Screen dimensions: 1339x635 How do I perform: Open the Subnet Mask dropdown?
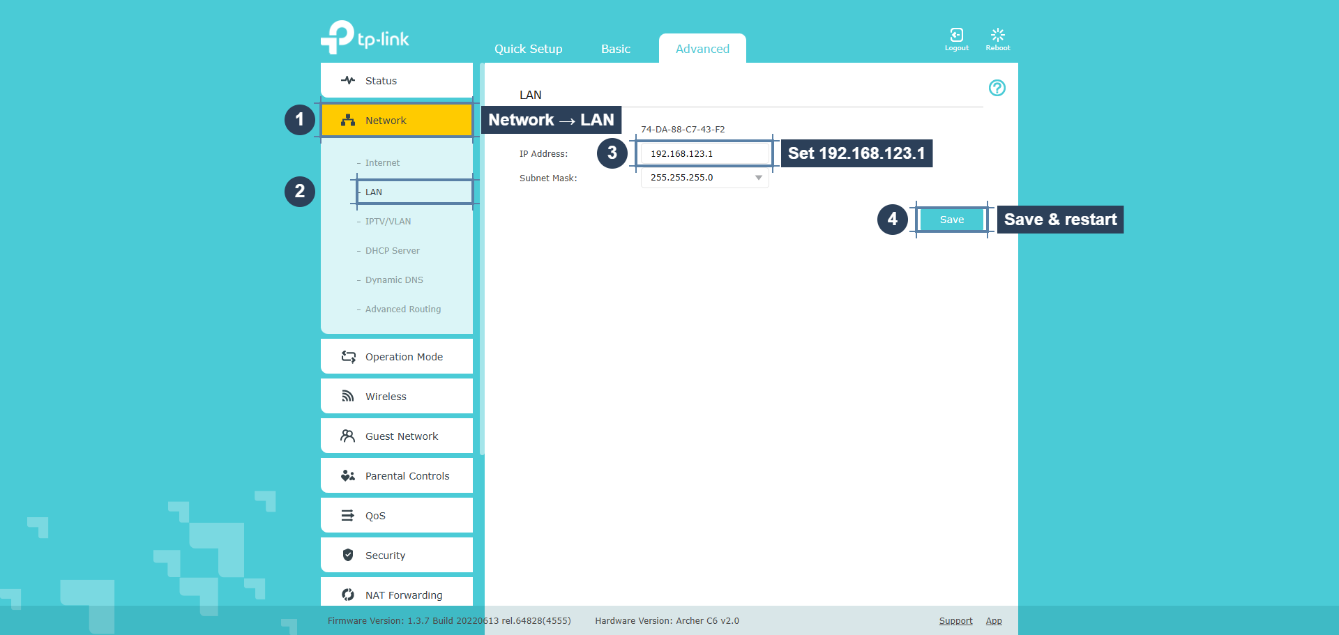(704, 178)
